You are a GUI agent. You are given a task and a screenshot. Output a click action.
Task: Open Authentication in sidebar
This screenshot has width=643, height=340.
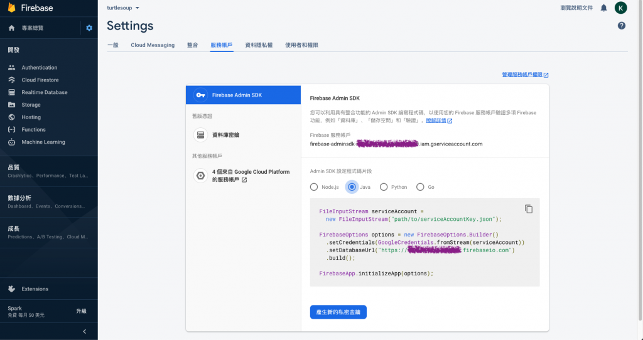click(40, 68)
